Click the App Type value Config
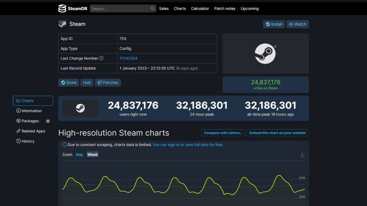The width and height of the screenshot is (367, 206). click(x=125, y=49)
